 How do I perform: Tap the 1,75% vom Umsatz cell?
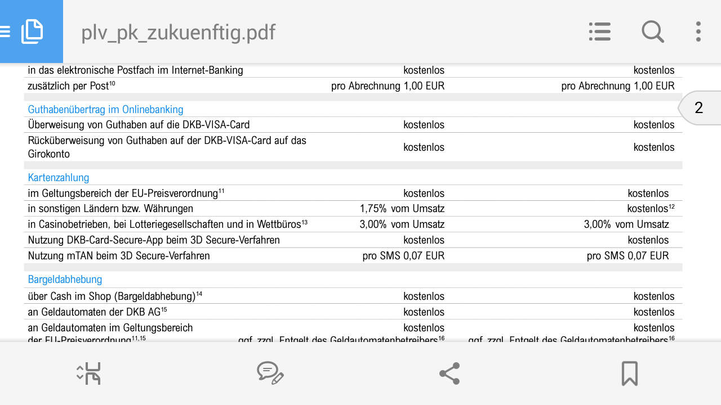[402, 209]
